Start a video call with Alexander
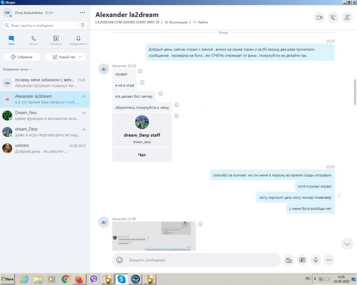 [319, 18]
